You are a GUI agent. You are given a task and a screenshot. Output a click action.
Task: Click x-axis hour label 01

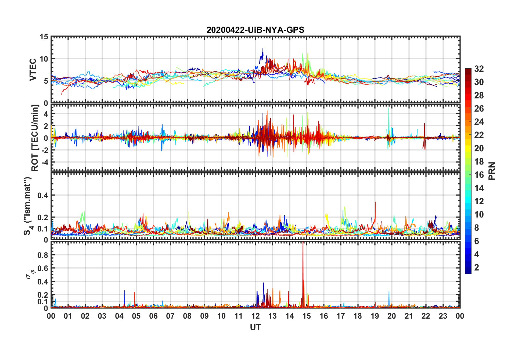pos(68,316)
